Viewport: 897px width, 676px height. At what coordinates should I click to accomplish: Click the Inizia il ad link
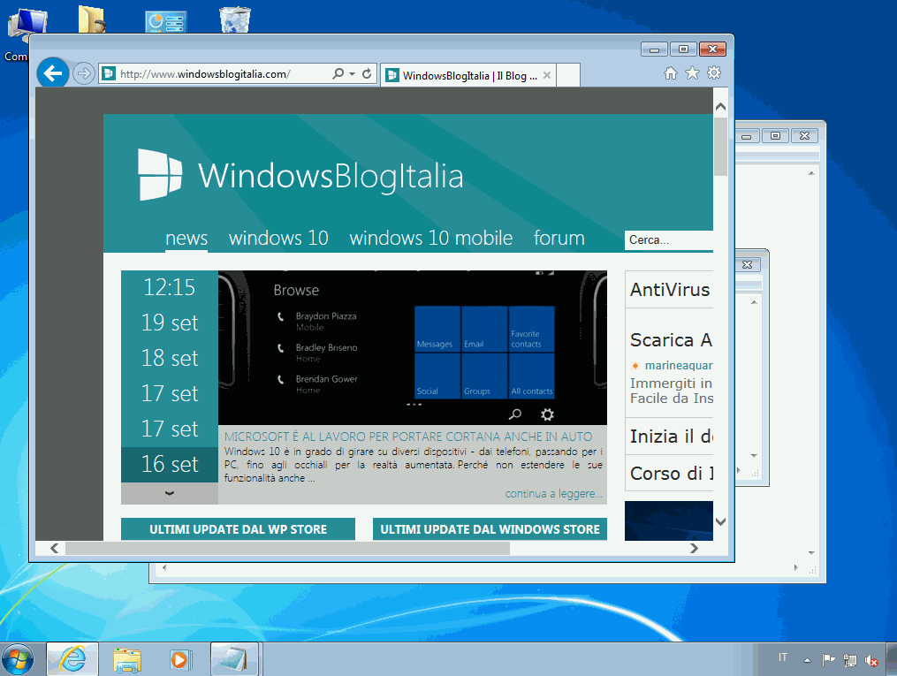(671, 437)
